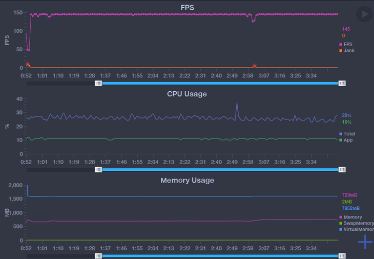Image resolution: width=374 pixels, height=259 pixels.
Task: Click the left handle of the CPU Usage slider
Action: 98,169
